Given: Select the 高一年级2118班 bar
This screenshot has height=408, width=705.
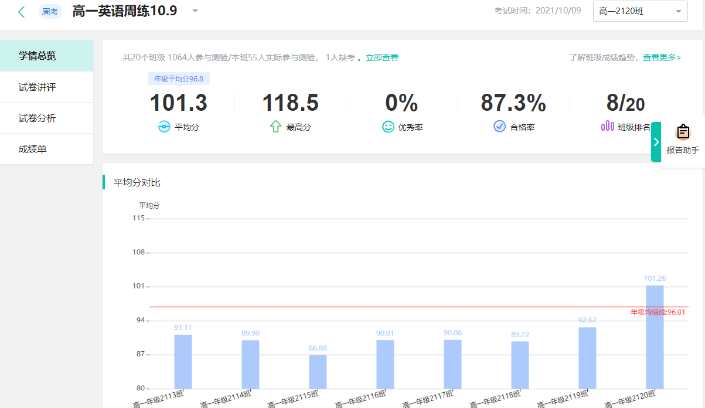Looking at the screenshot, I should coord(520,365).
